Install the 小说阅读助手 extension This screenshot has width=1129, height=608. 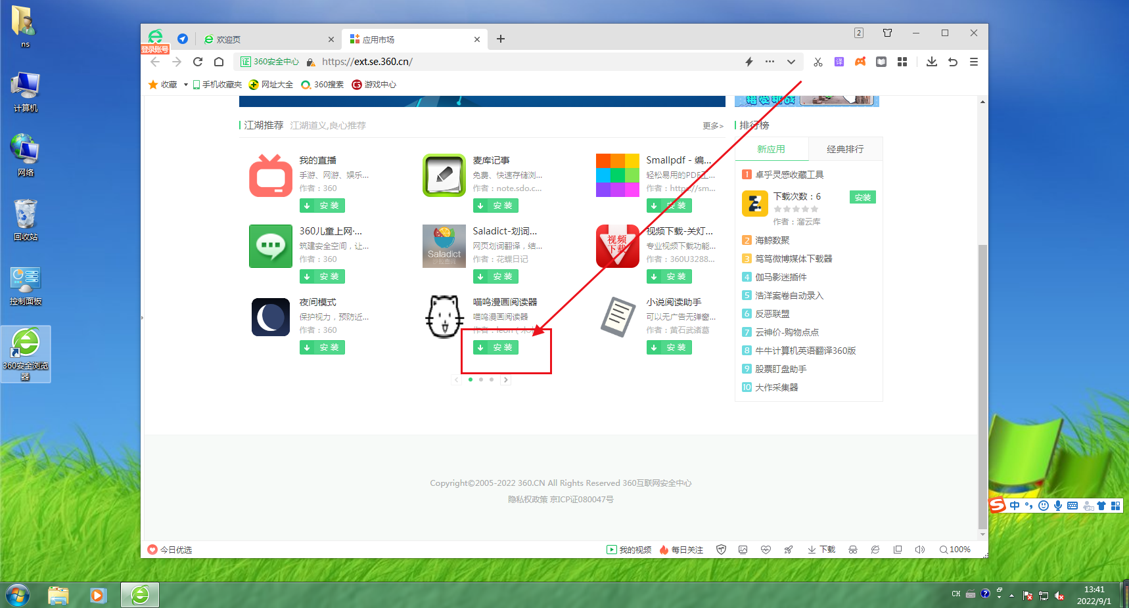pyautogui.click(x=669, y=347)
